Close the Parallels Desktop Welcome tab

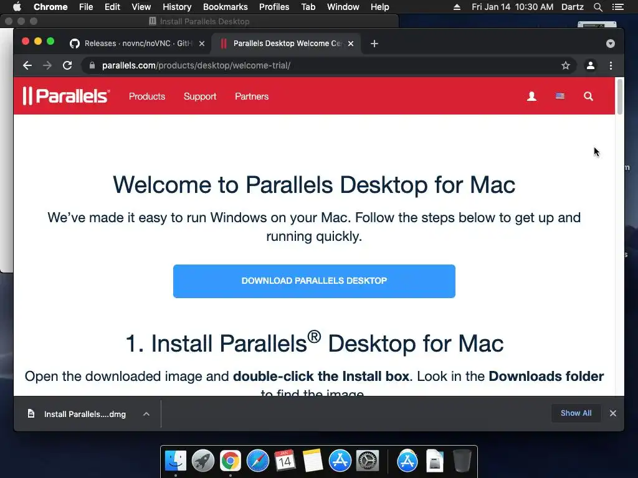pos(351,44)
